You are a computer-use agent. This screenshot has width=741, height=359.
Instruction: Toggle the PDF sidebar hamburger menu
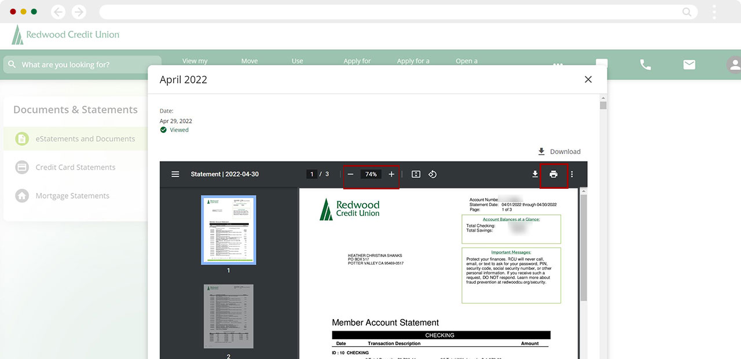tap(175, 174)
